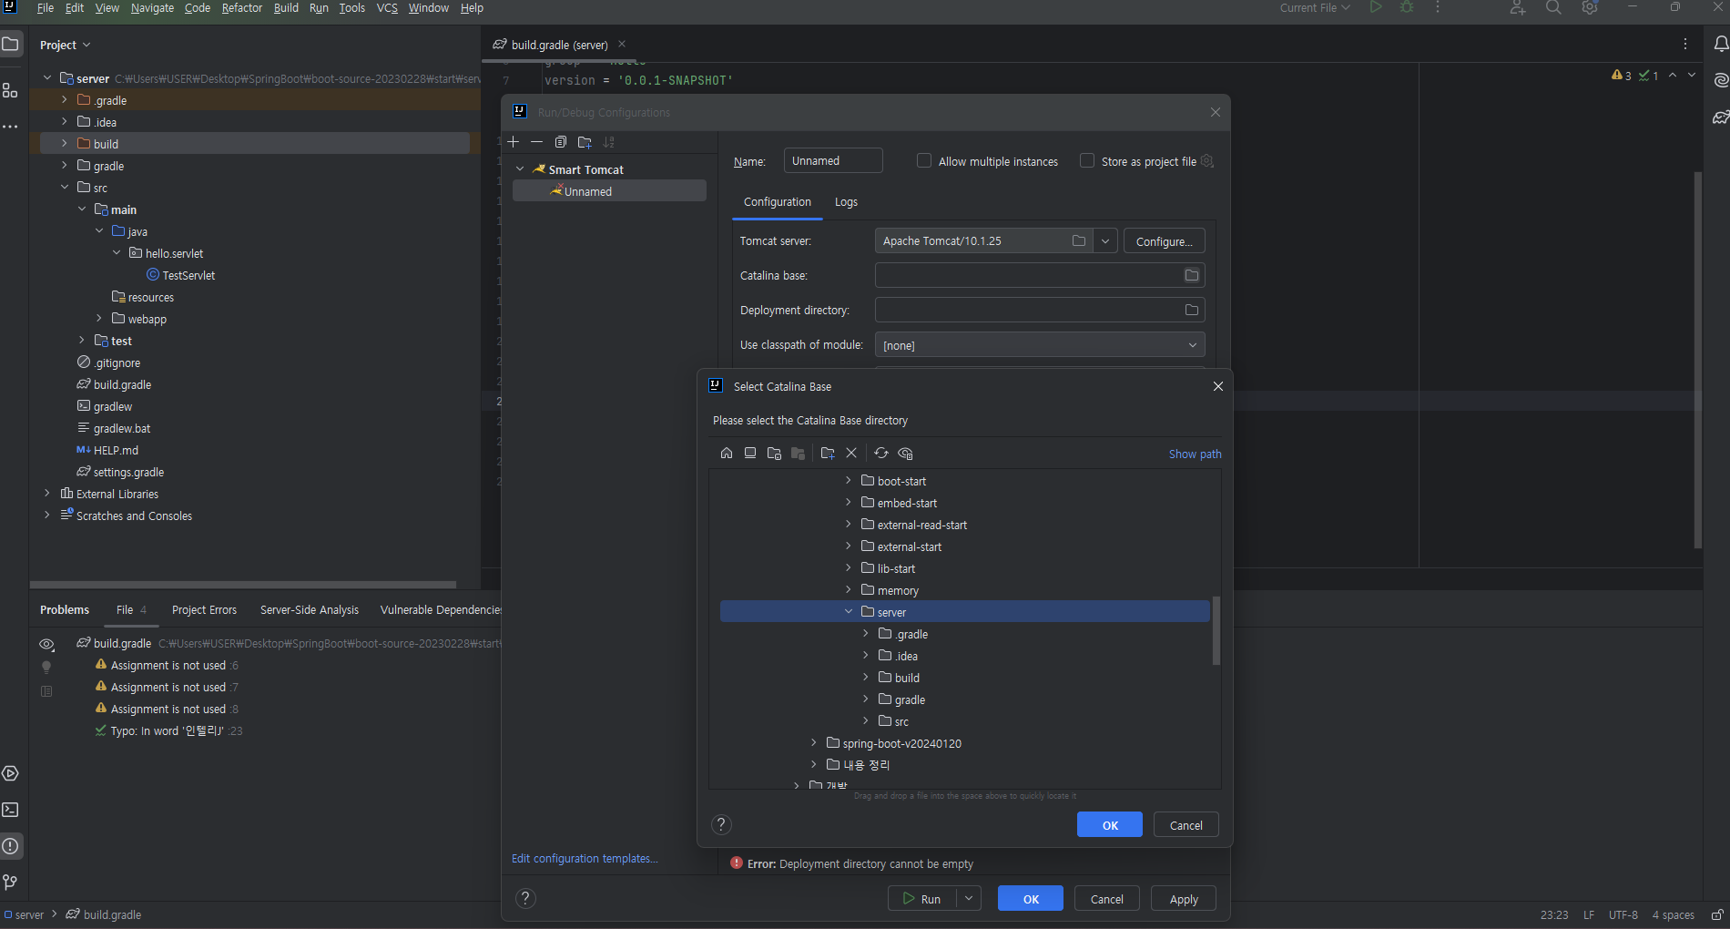Open IDE settings gear icon
This screenshot has height=929, width=1730.
1590,7
